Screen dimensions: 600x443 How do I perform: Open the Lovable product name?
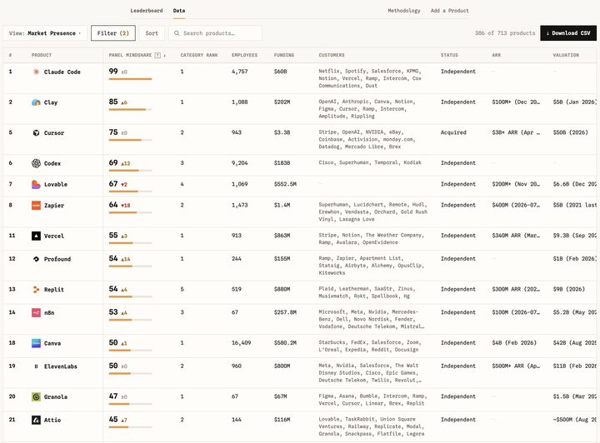(56, 184)
